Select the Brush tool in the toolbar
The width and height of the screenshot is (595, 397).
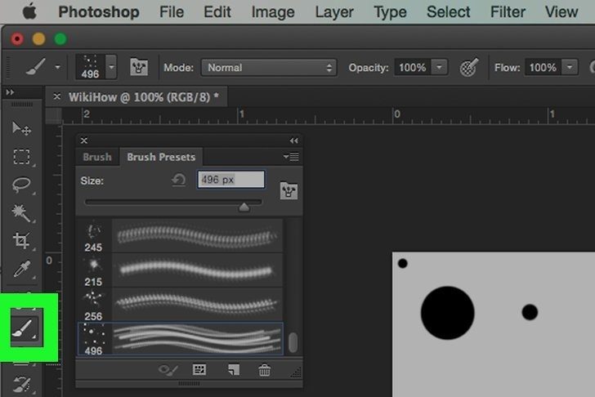tap(23, 328)
